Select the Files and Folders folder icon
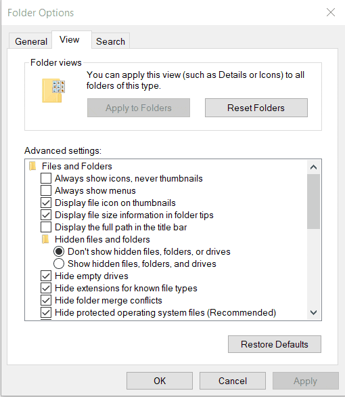The width and height of the screenshot is (345, 397). pos(32,167)
